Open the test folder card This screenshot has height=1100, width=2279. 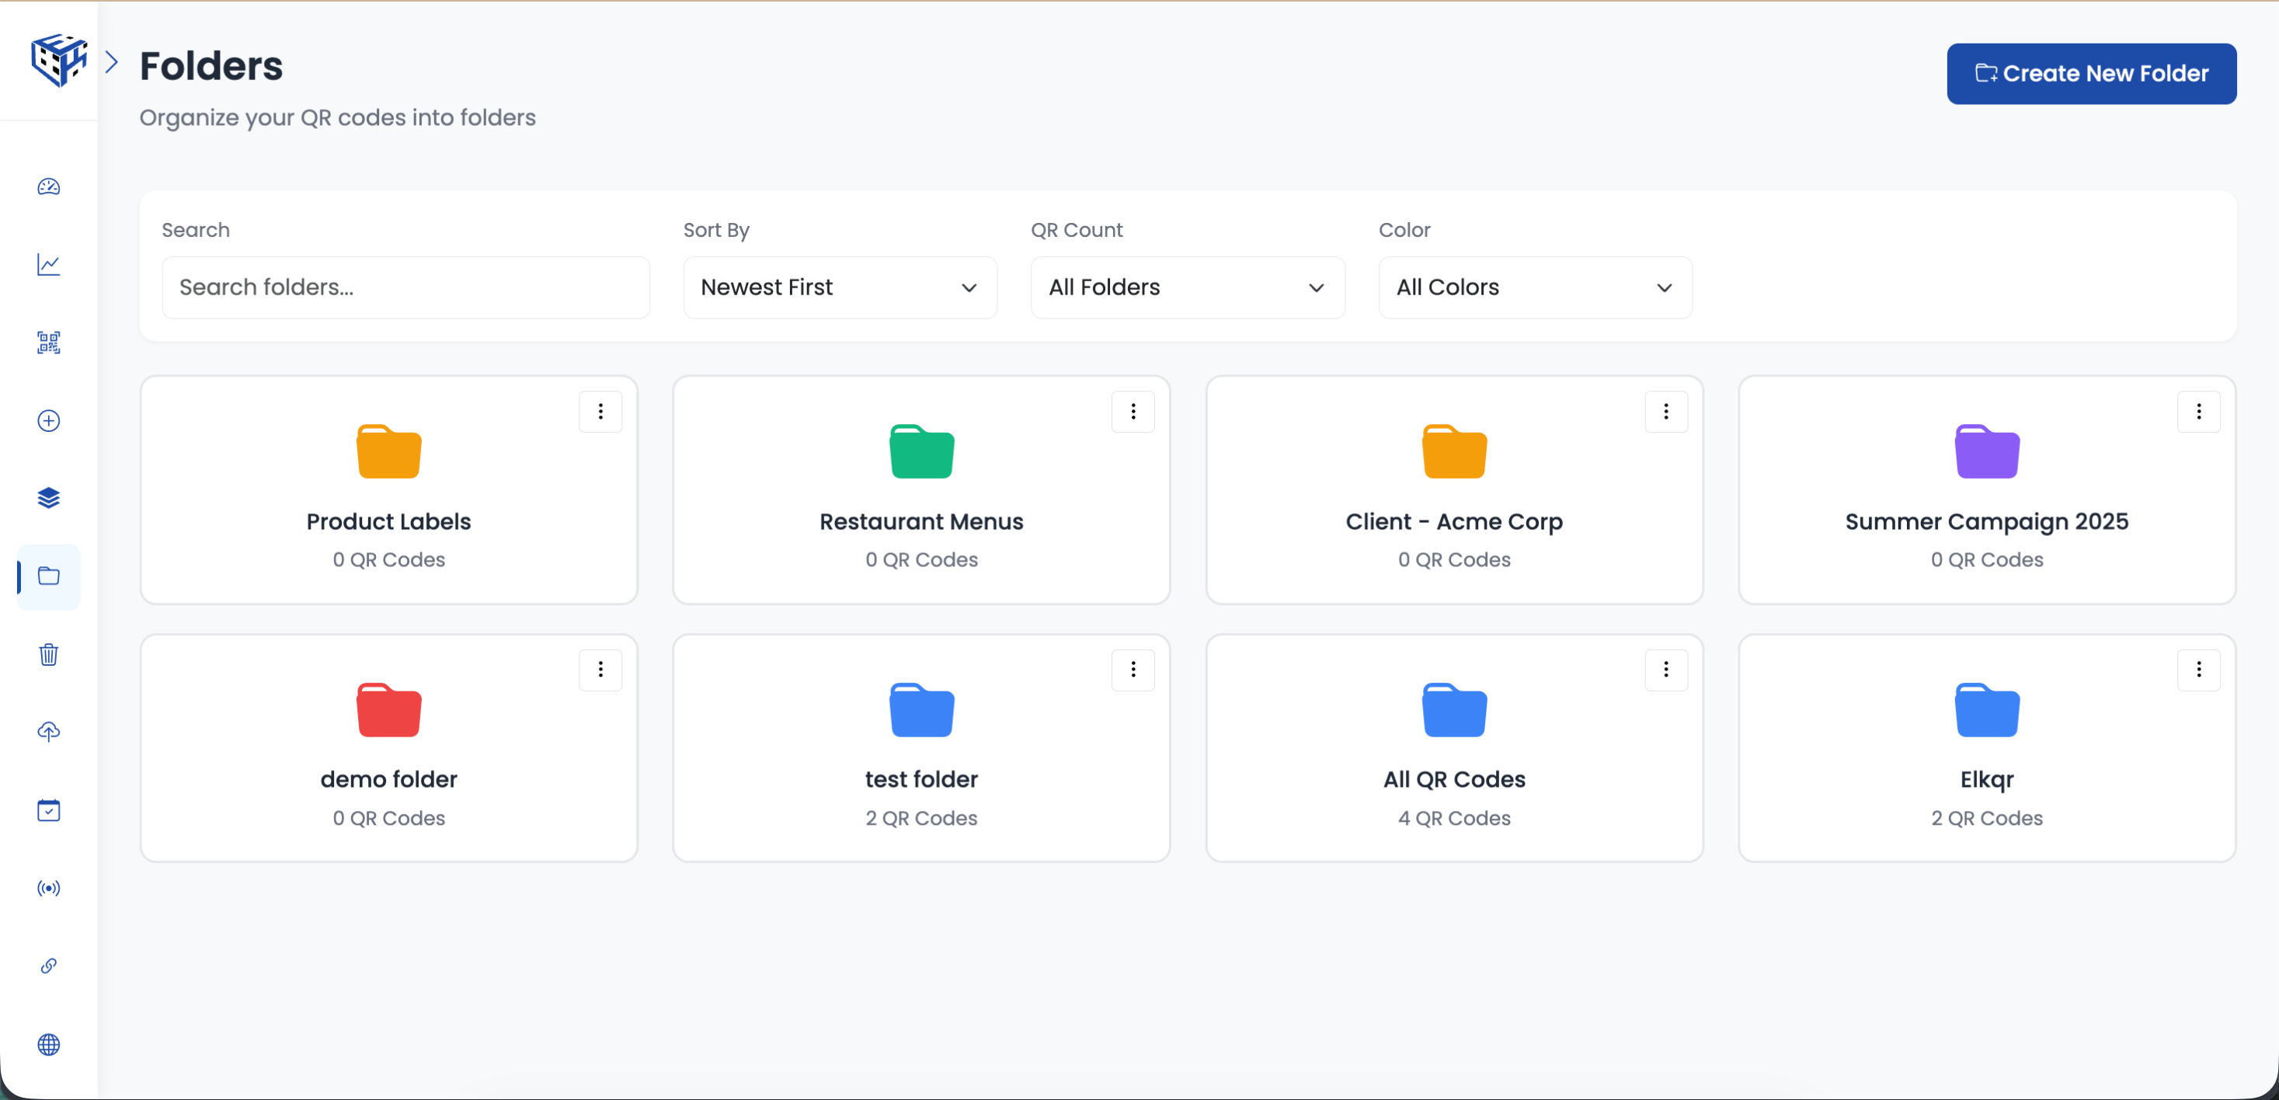tap(920, 748)
